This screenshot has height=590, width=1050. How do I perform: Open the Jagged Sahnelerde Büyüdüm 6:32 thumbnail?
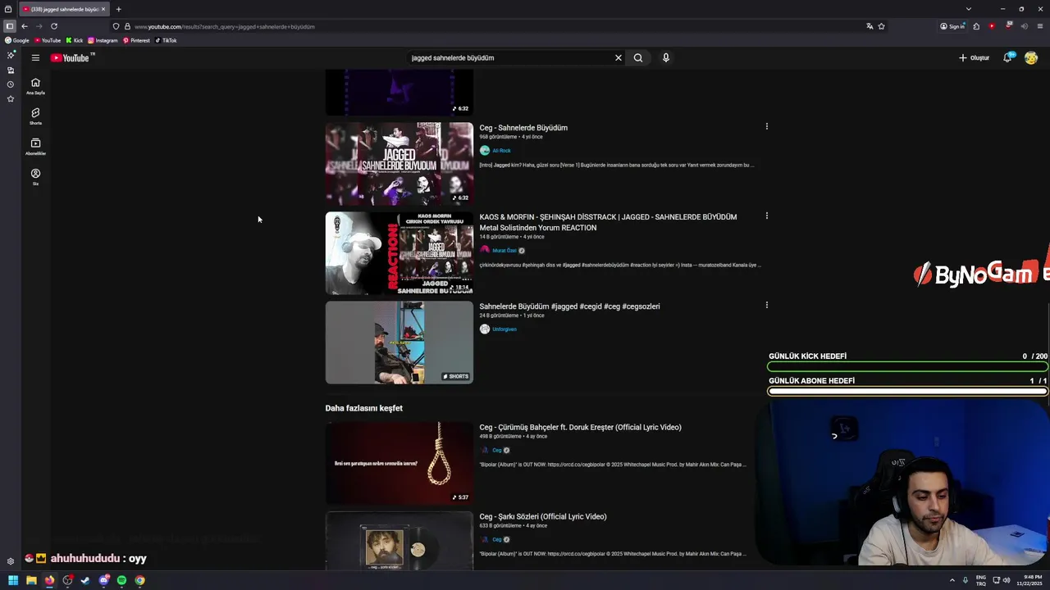tap(399, 164)
